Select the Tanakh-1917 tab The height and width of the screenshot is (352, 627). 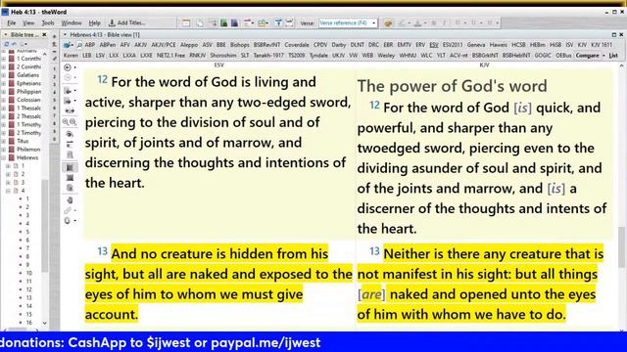[x=268, y=56]
